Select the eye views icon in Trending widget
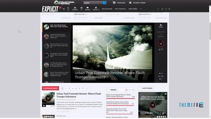Image resolution: width=211 pixels, height=119 pixels. click(126, 90)
